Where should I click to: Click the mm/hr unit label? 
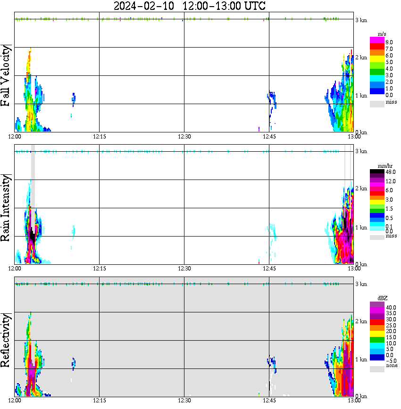point(384,166)
